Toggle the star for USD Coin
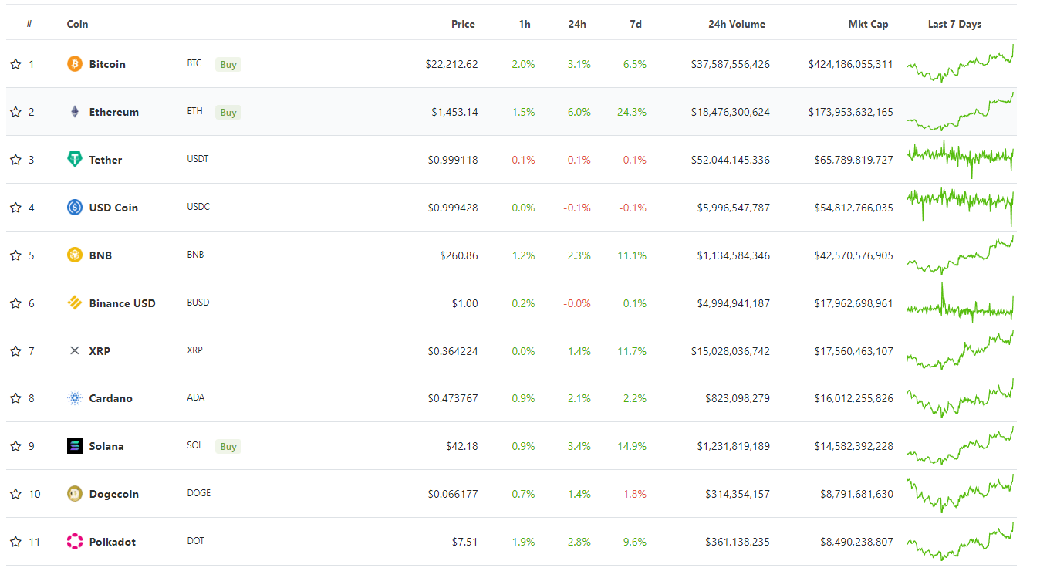 pos(15,208)
